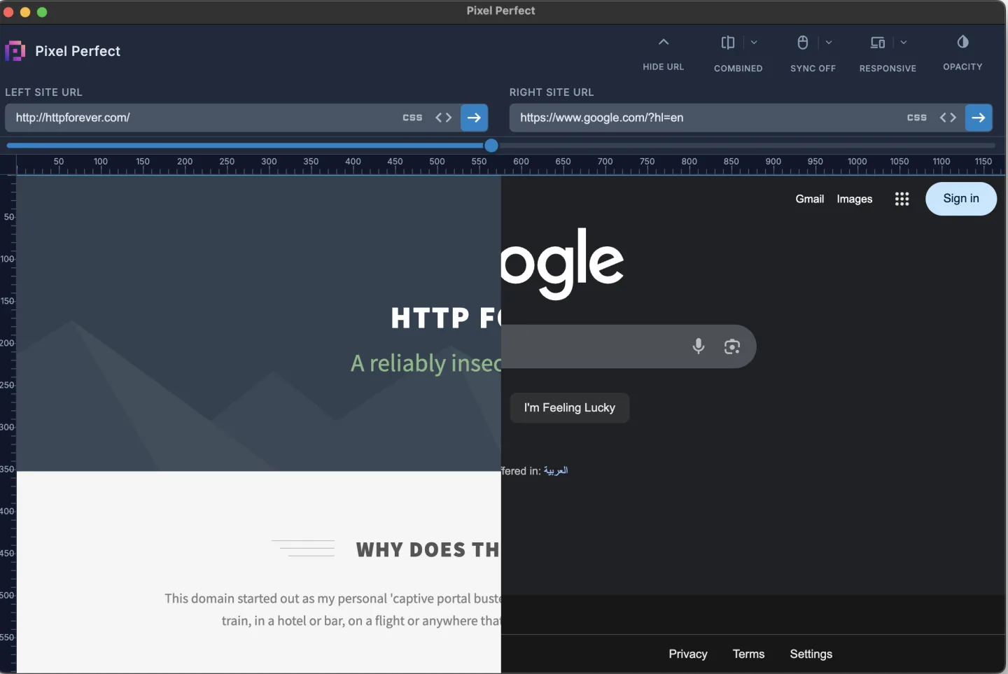
Task: Open the Privacy footer link
Action: coord(688,654)
